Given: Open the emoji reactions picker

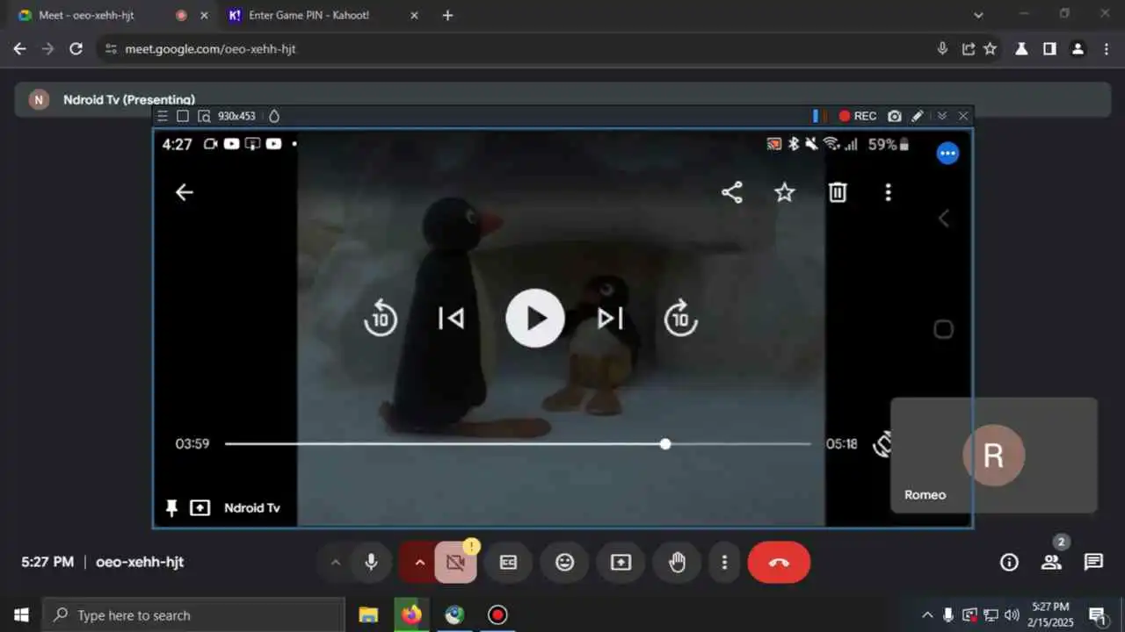Looking at the screenshot, I should [564, 563].
